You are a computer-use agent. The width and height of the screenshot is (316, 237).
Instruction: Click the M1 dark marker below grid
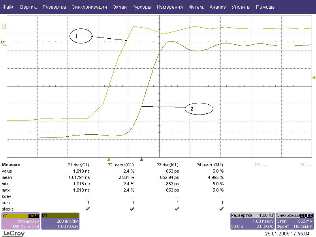tap(141, 159)
